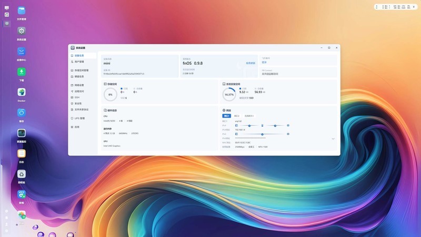Click the second small taskbar icon below the monitor
The image size is (421, 237).
click(7, 15)
